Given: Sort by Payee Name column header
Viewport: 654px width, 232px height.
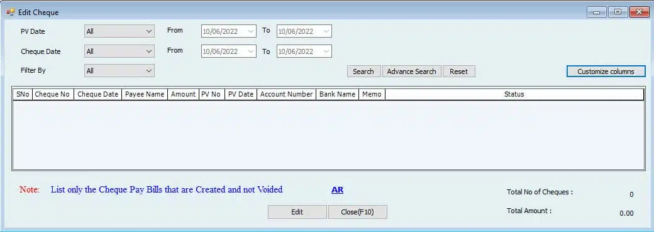Looking at the screenshot, I should coord(145,95).
